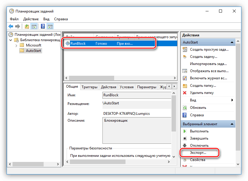The width and height of the screenshot is (248, 181).
Task: Click the Справка help icon
Action: point(184,115)
